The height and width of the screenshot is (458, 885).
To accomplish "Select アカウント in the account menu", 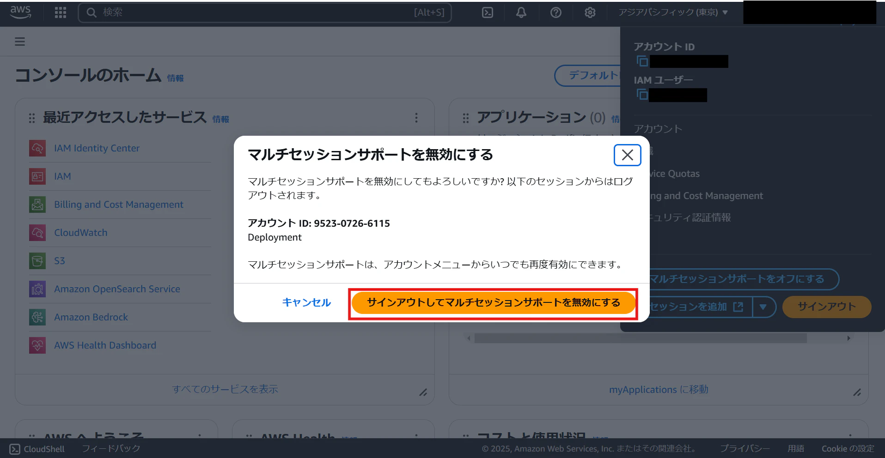I will (x=658, y=129).
